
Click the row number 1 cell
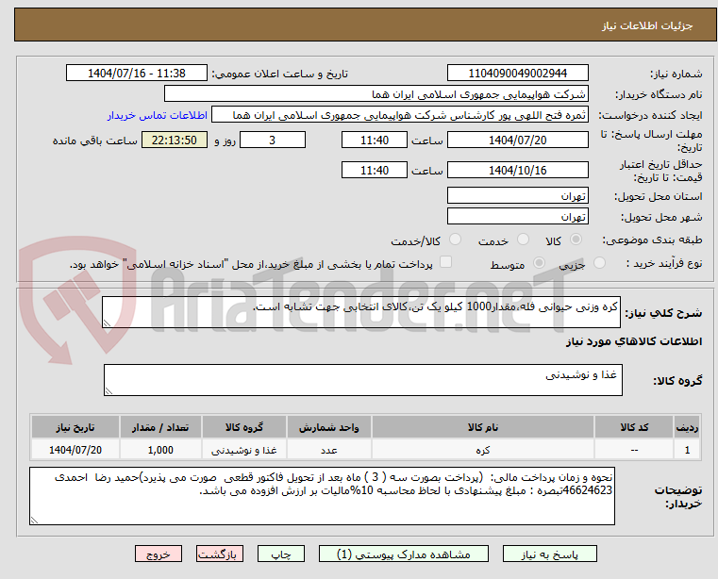click(687, 450)
